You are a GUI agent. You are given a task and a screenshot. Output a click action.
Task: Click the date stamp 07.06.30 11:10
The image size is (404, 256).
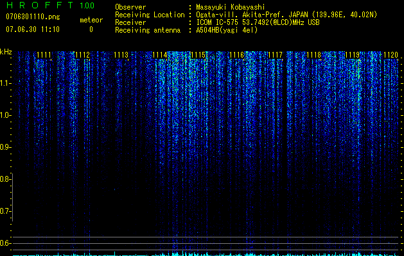point(33,29)
